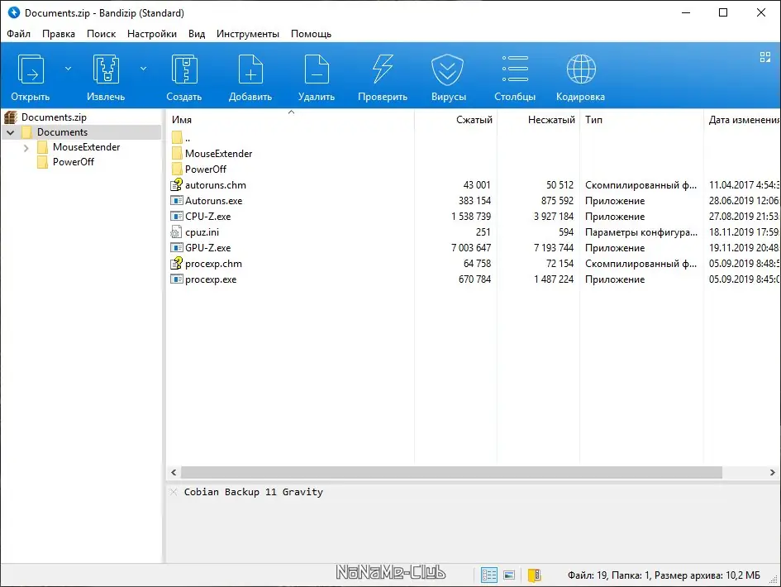Screen dimensions: 781x587
Task: Collapse the Documents folder tree node
Action: [11, 132]
